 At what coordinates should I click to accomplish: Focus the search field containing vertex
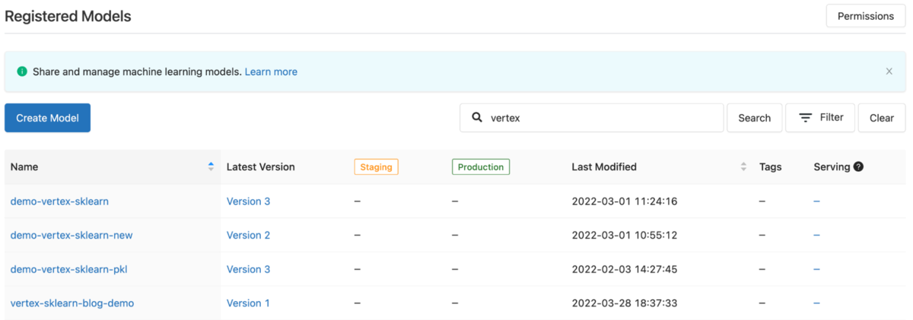click(x=601, y=118)
